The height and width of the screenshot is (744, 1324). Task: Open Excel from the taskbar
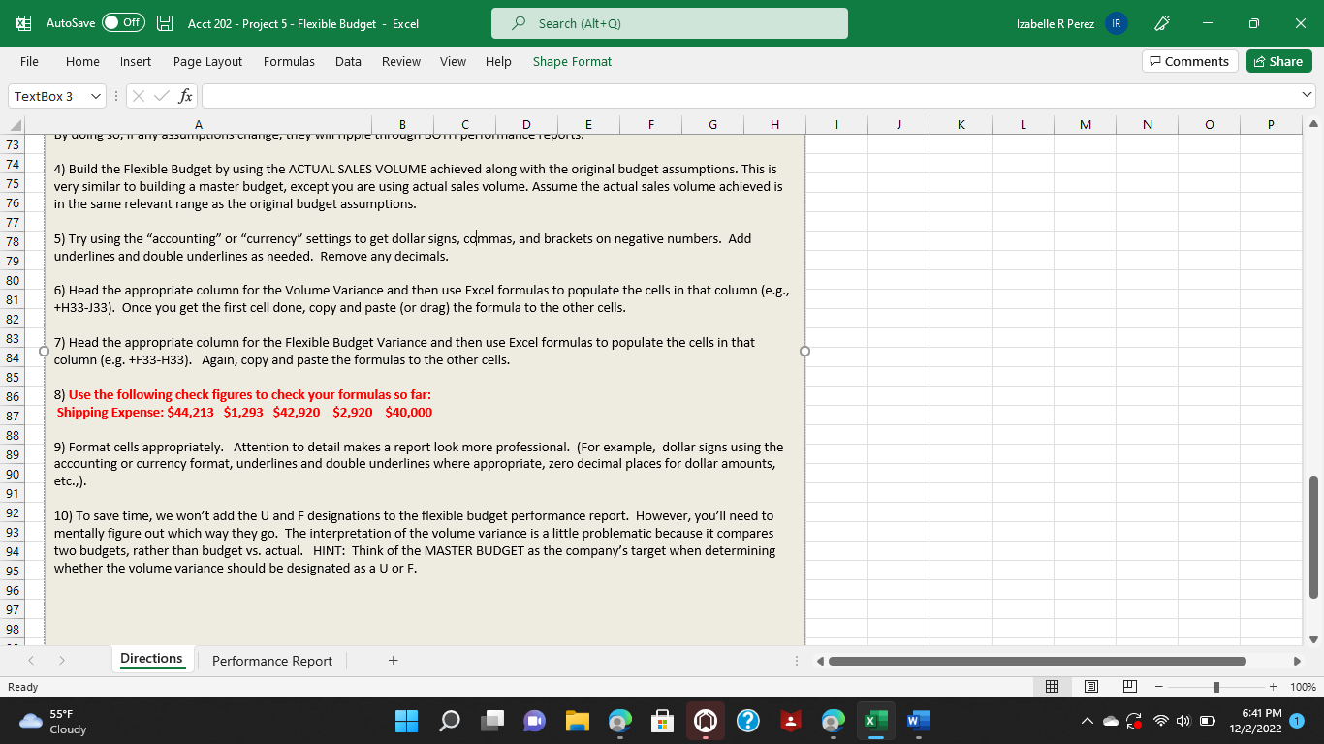pos(875,721)
